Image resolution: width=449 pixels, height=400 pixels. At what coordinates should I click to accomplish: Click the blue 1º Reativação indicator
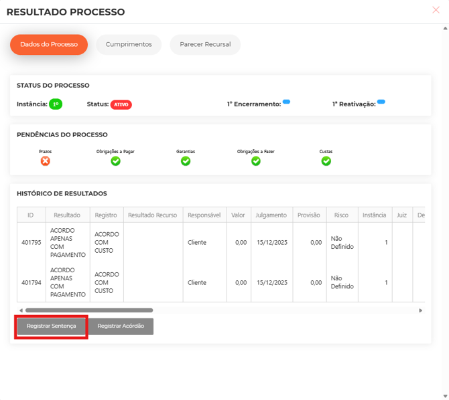coord(381,102)
